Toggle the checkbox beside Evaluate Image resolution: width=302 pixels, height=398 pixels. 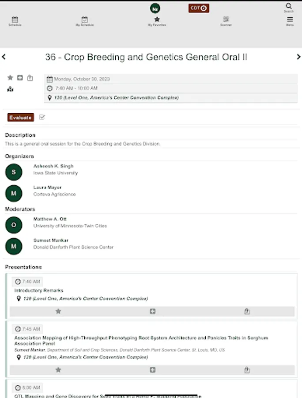coord(42,117)
